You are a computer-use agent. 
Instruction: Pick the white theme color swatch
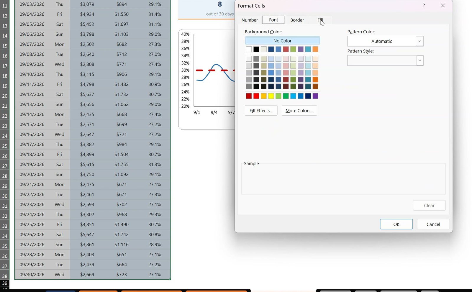tap(249, 49)
